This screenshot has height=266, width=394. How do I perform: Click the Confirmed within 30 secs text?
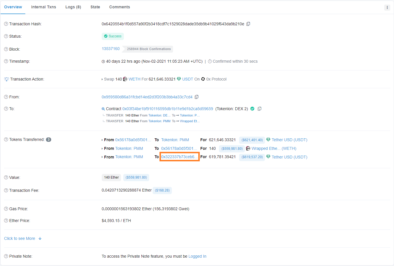pos(235,61)
